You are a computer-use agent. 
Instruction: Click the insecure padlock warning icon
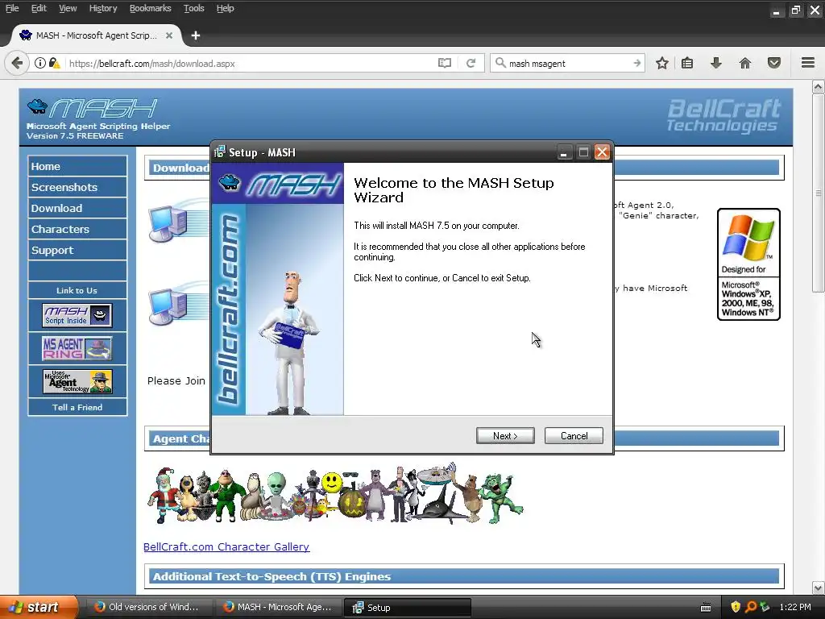[54, 63]
